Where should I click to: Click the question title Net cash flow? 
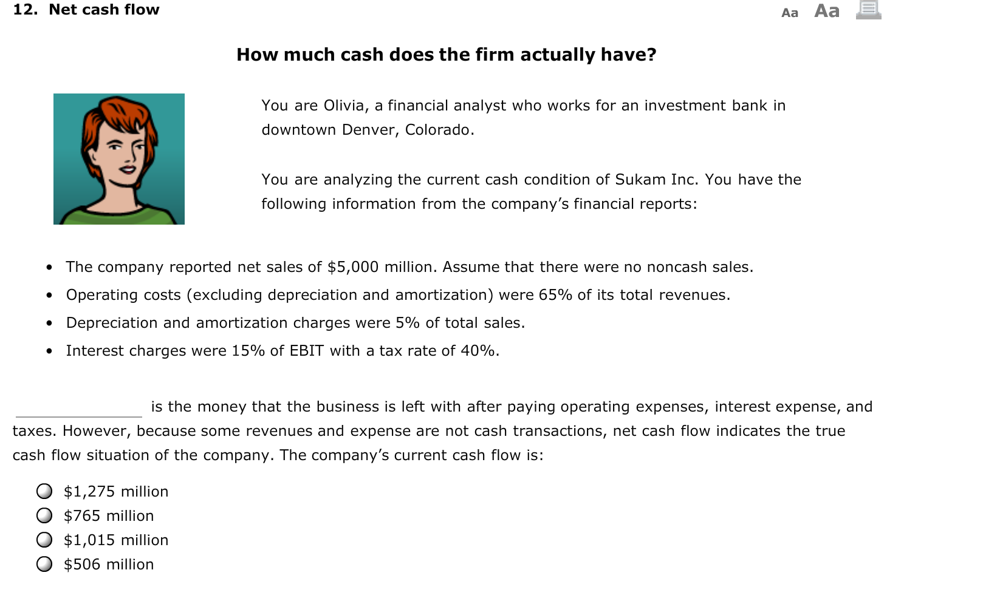[103, 10]
